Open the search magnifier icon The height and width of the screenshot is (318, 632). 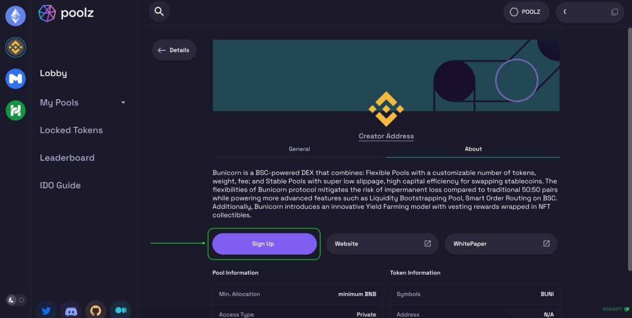click(x=159, y=11)
